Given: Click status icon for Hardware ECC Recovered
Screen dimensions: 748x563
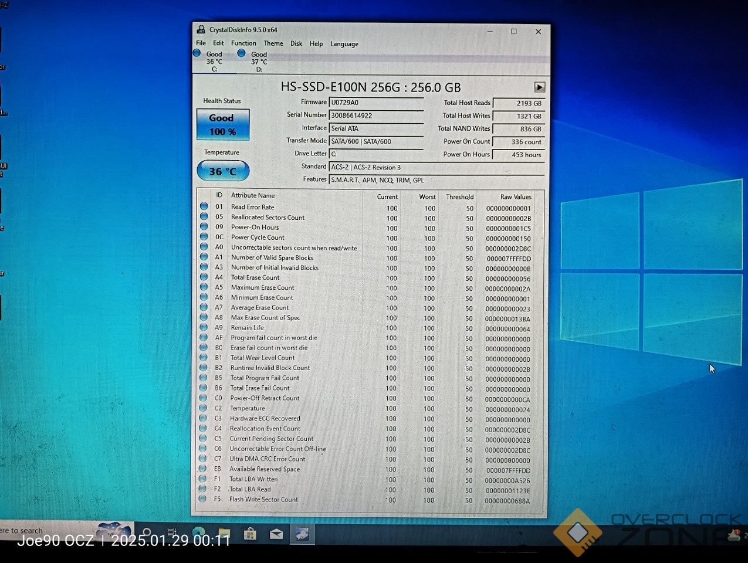Looking at the screenshot, I should click(203, 418).
